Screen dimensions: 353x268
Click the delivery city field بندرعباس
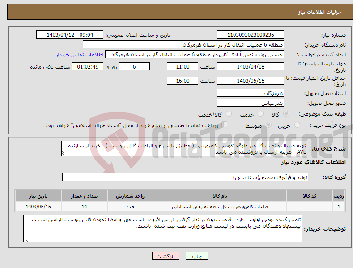(x=251, y=103)
